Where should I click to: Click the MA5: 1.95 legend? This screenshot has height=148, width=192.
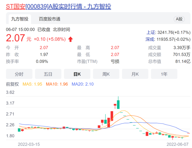(x=32, y=84)
